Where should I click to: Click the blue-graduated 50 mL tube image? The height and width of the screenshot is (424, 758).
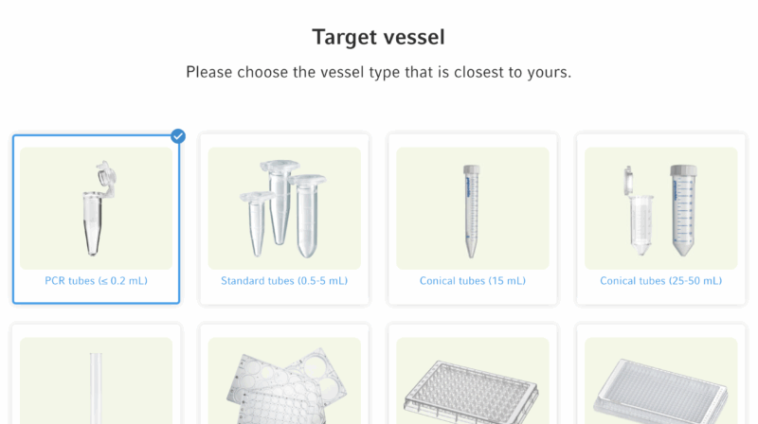(x=683, y=210)
